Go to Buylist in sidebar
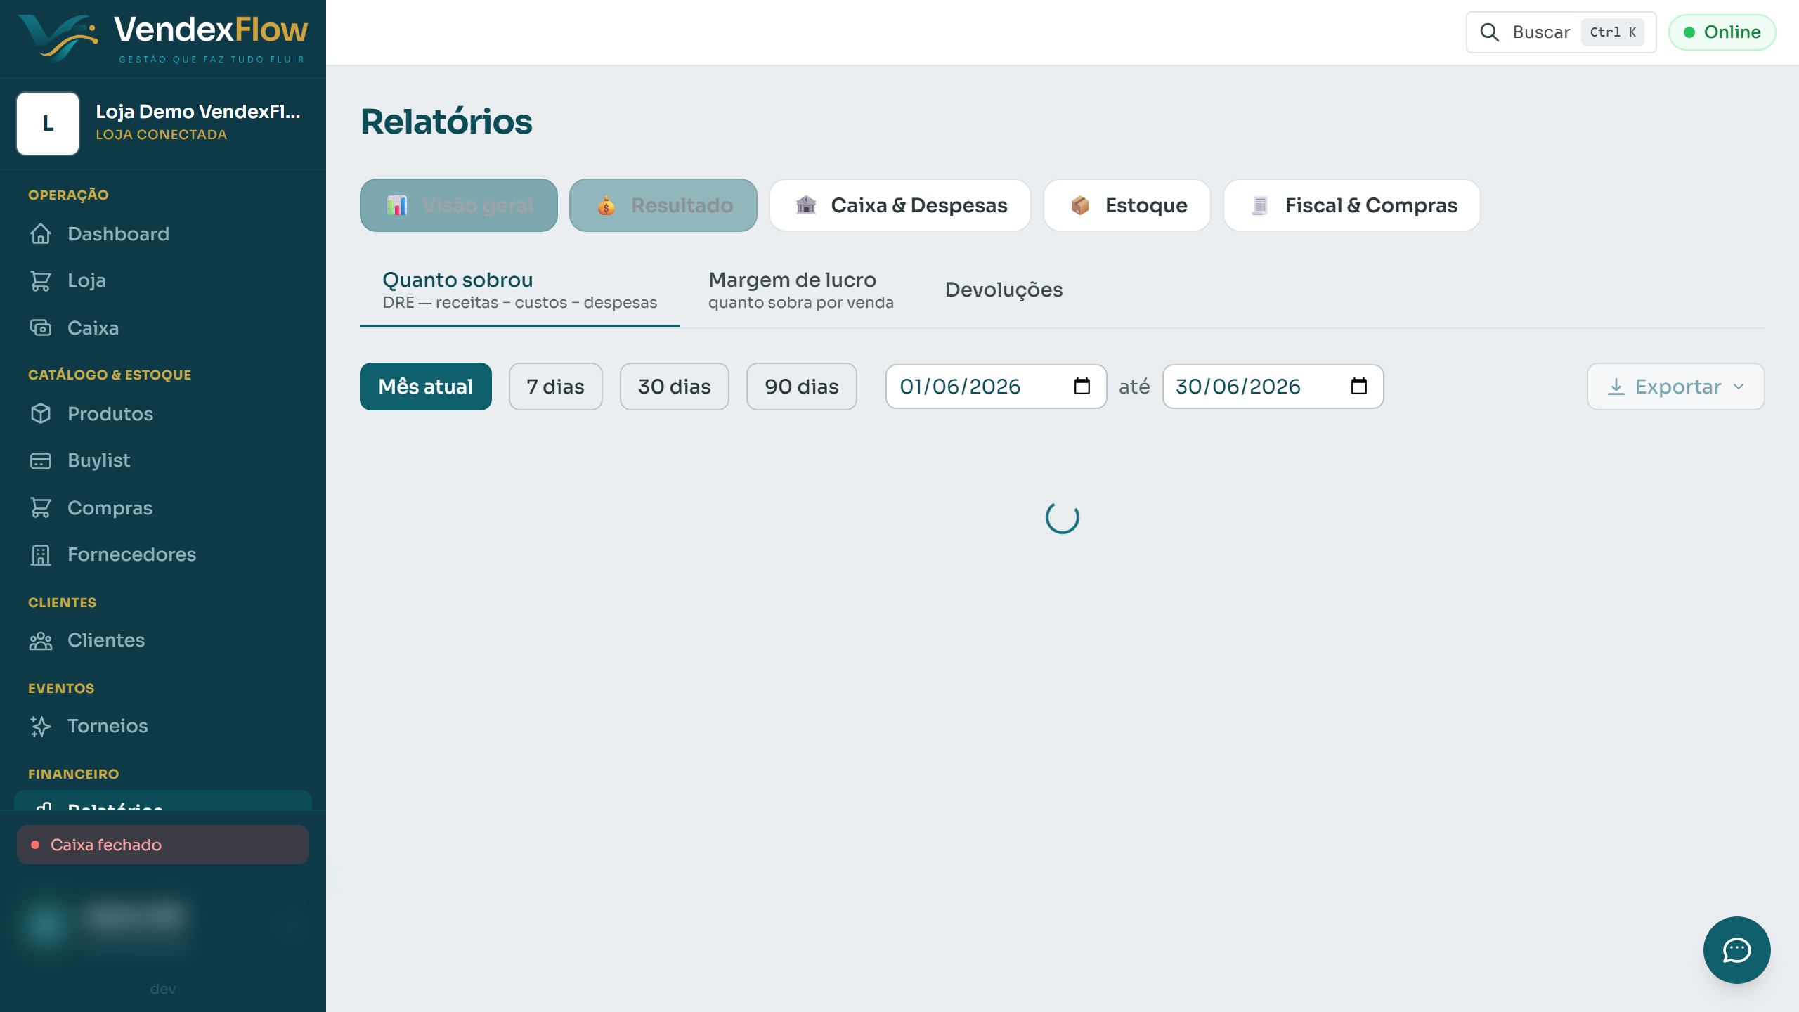 click(x=163, y=460)
